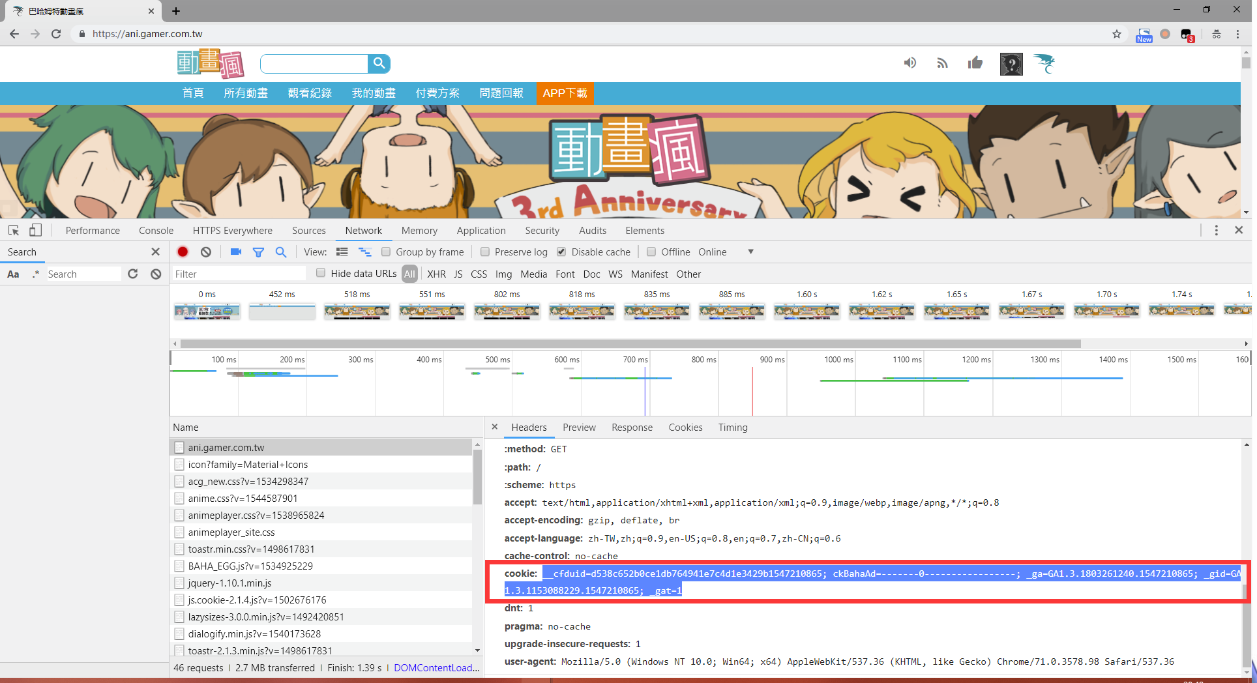Toggle the network filter funnel icon
This screenshot has width=1257, height=683.
[x=258, y=252]
